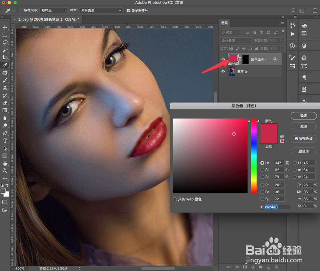Open the eyedropper tool preset picker arrow
Viewport: 320px width, 271px height.
13,11
